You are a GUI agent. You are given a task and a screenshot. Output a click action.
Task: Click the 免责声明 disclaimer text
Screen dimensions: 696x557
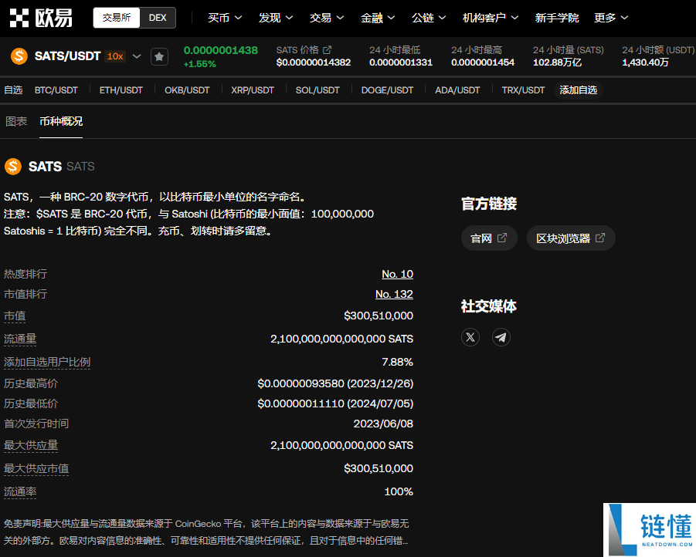(x=206, y=532)
